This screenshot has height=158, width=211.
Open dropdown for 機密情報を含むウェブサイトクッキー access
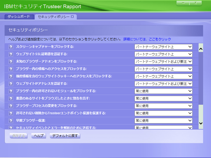(163, 76)
